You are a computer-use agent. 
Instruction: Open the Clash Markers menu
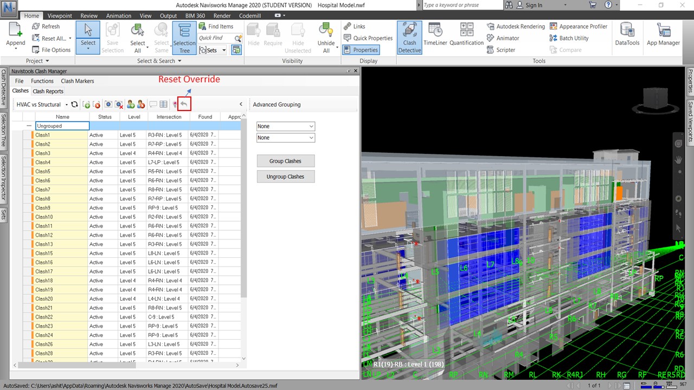coord(78,81)
